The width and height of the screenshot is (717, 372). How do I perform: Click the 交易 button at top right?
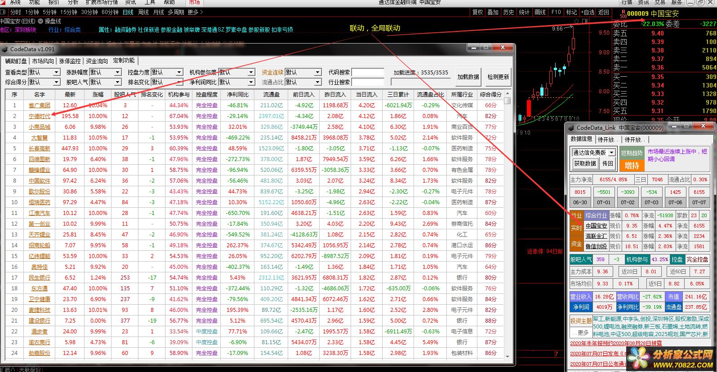point(660,2)
